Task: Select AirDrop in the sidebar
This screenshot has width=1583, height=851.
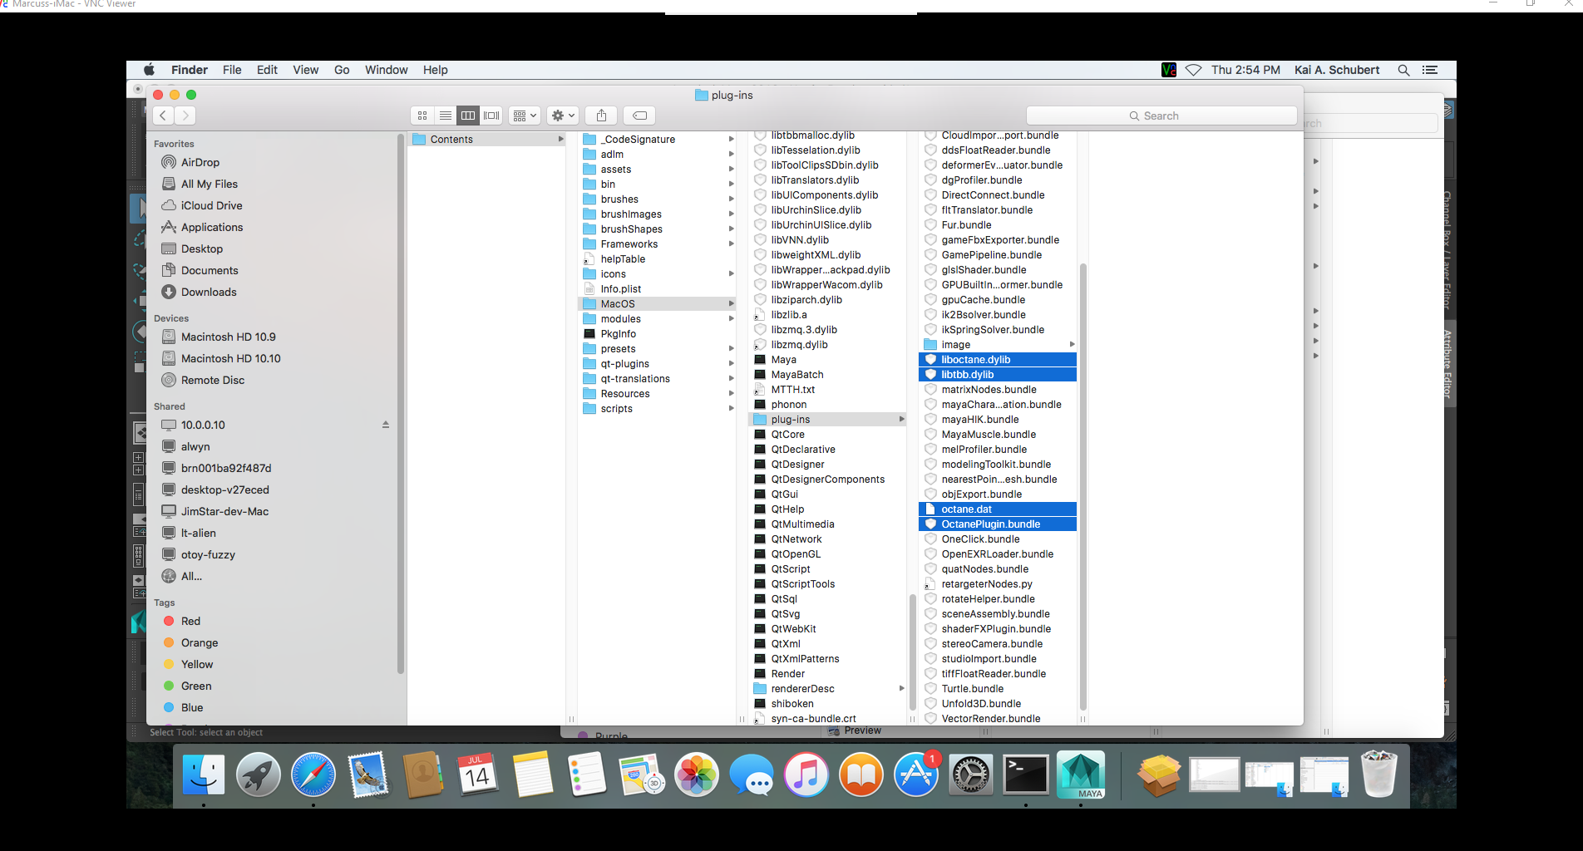Action: click(x=200, y=162)
